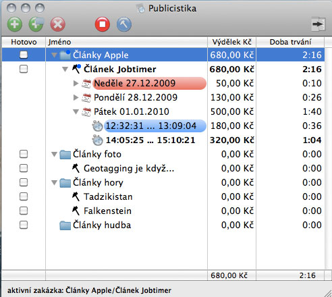Click folder icon of Články Apple
This screenshot has height=297, width=332.
(x=65, y=55)
